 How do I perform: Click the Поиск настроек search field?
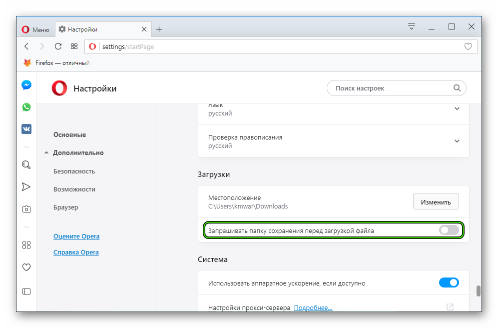[396, 88]
